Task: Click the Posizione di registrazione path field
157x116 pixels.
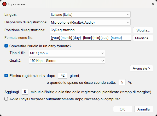Action: pyautogui.click(x=90, y=30)
